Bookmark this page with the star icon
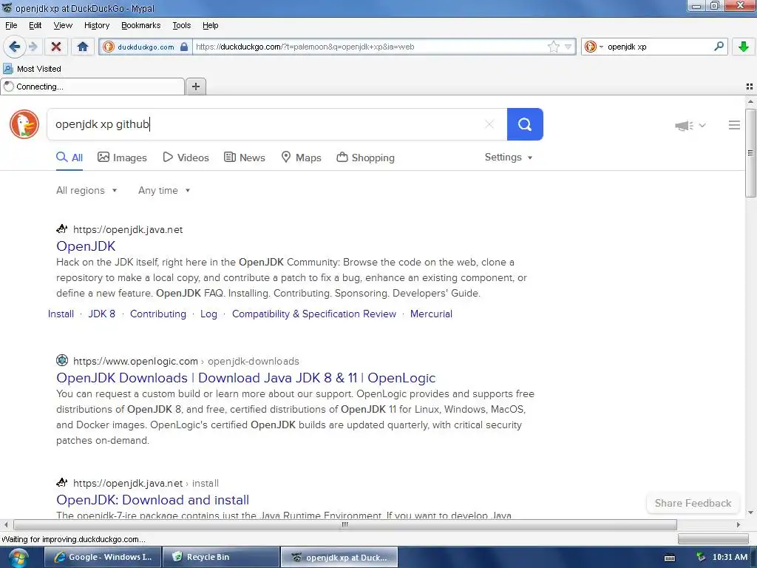 pos(553,47)
